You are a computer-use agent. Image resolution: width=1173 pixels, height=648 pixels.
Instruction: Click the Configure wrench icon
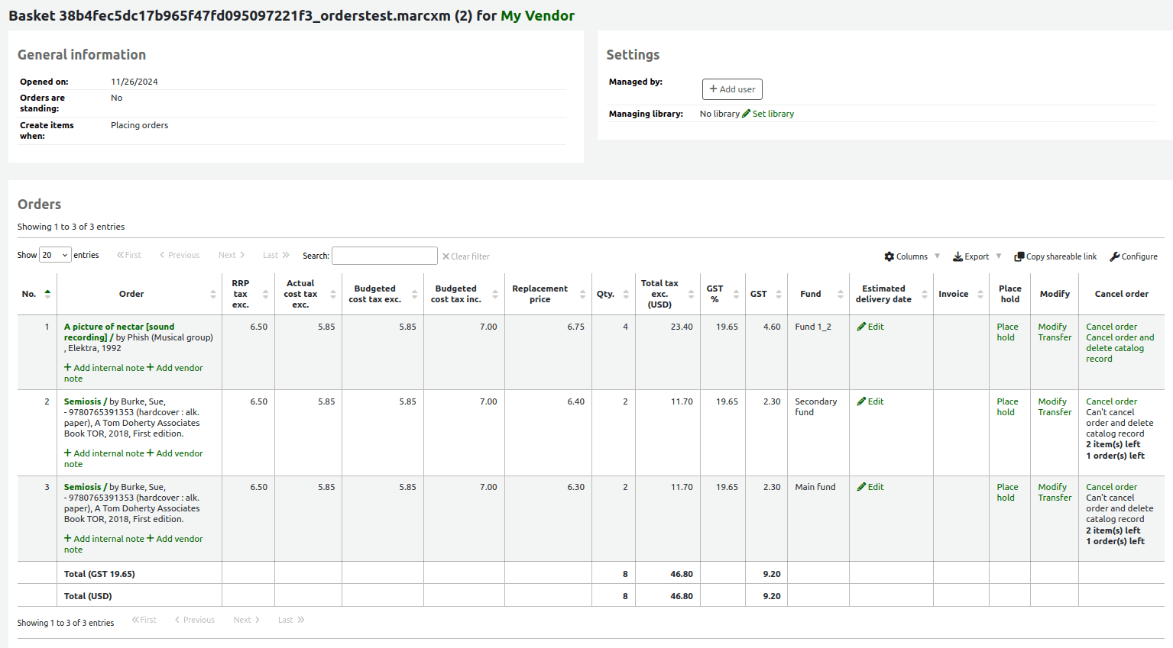(x=1114, y=256)
